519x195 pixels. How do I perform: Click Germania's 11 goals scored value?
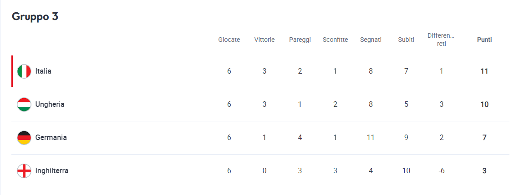coord(371,137)
